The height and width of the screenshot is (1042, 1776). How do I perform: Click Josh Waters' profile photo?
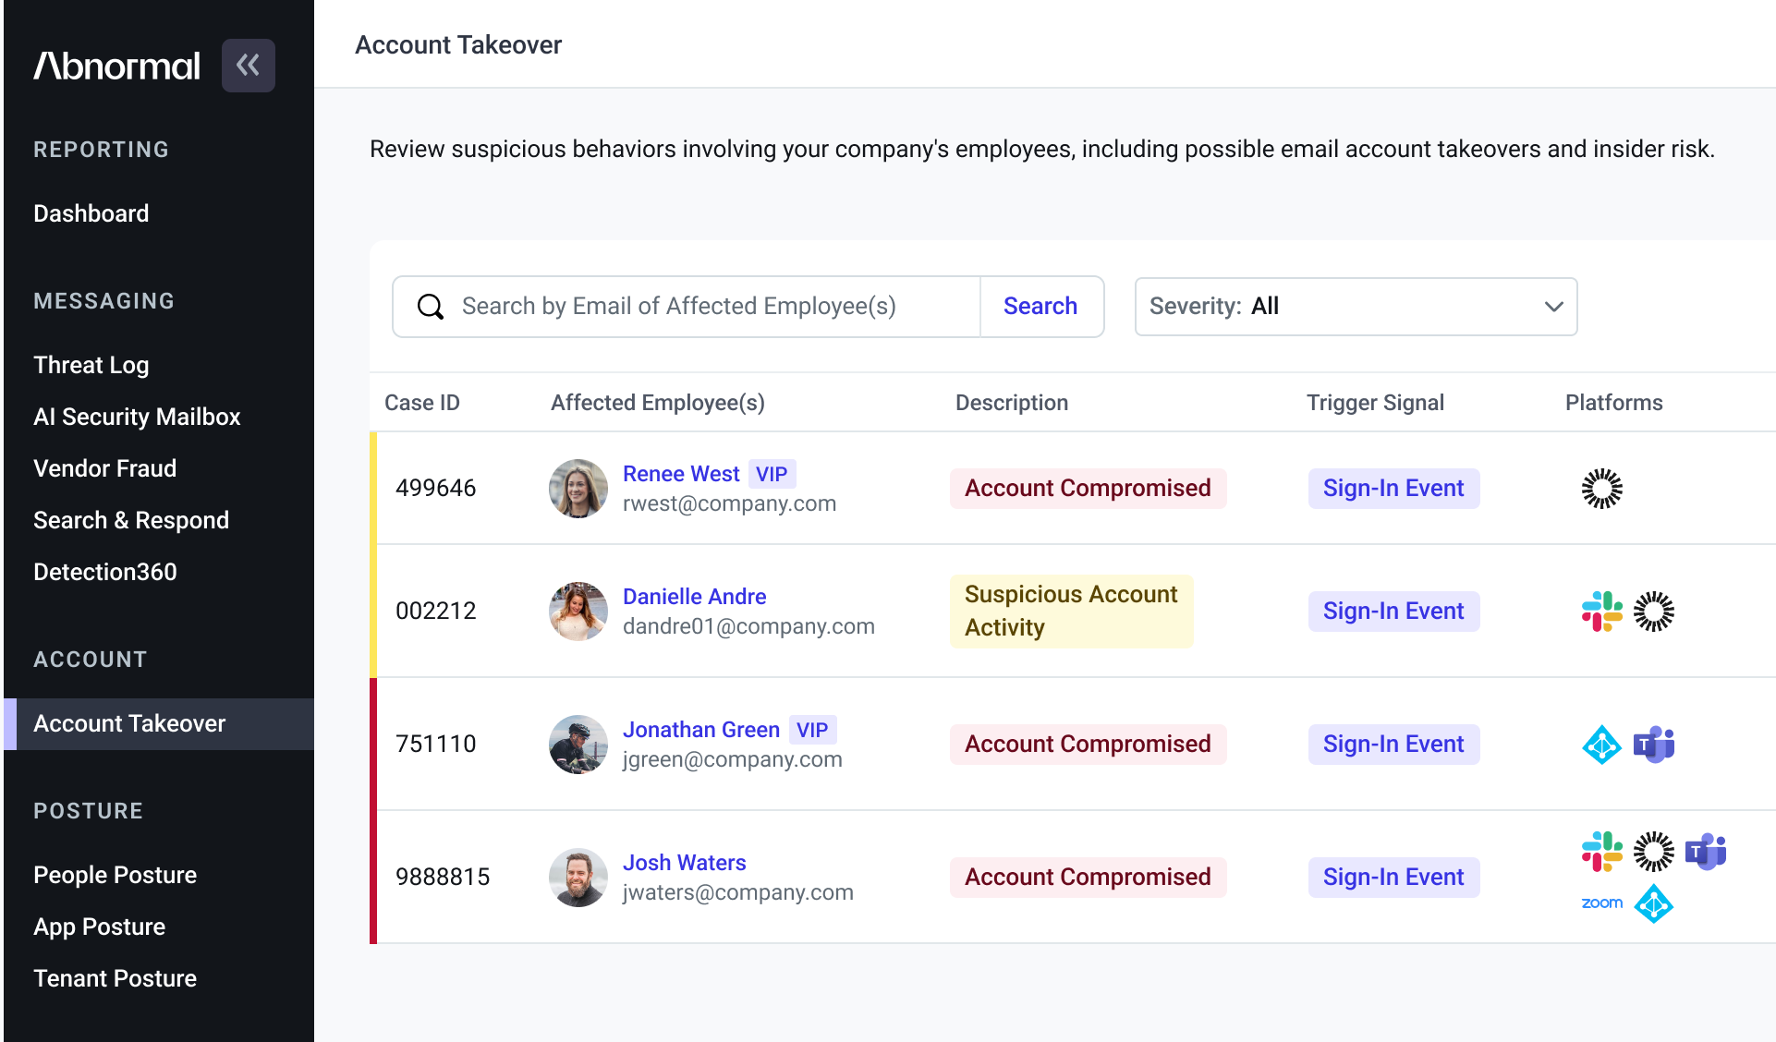[x=578, y=878]
